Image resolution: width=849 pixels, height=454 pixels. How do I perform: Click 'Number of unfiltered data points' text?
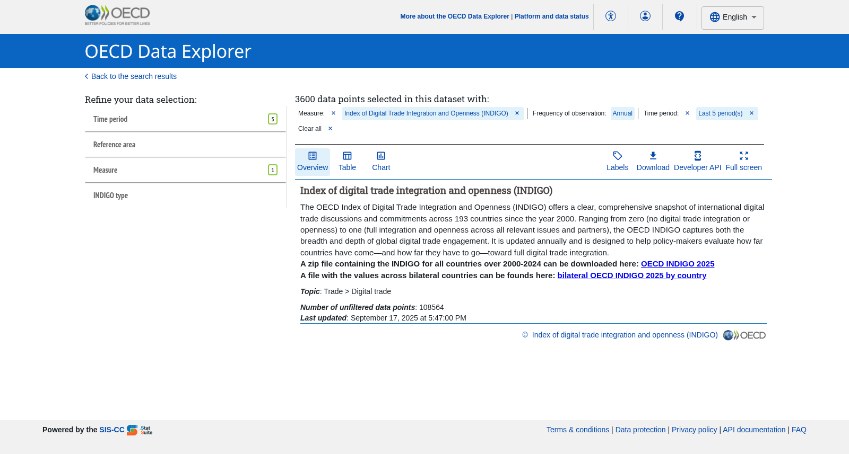[372, 307]
